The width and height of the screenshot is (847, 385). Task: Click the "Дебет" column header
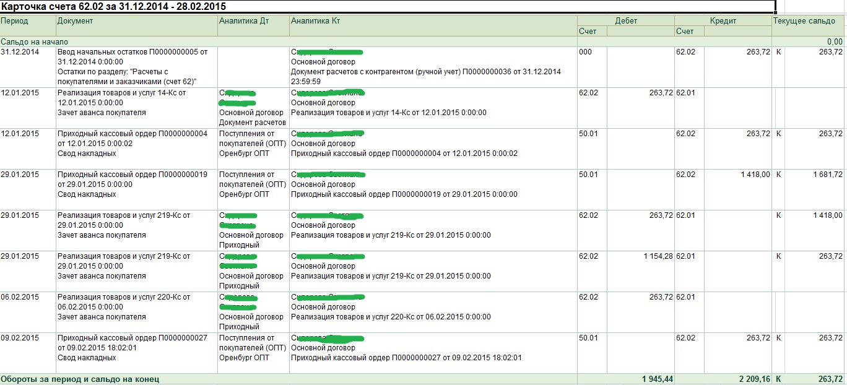coord(626,20)
